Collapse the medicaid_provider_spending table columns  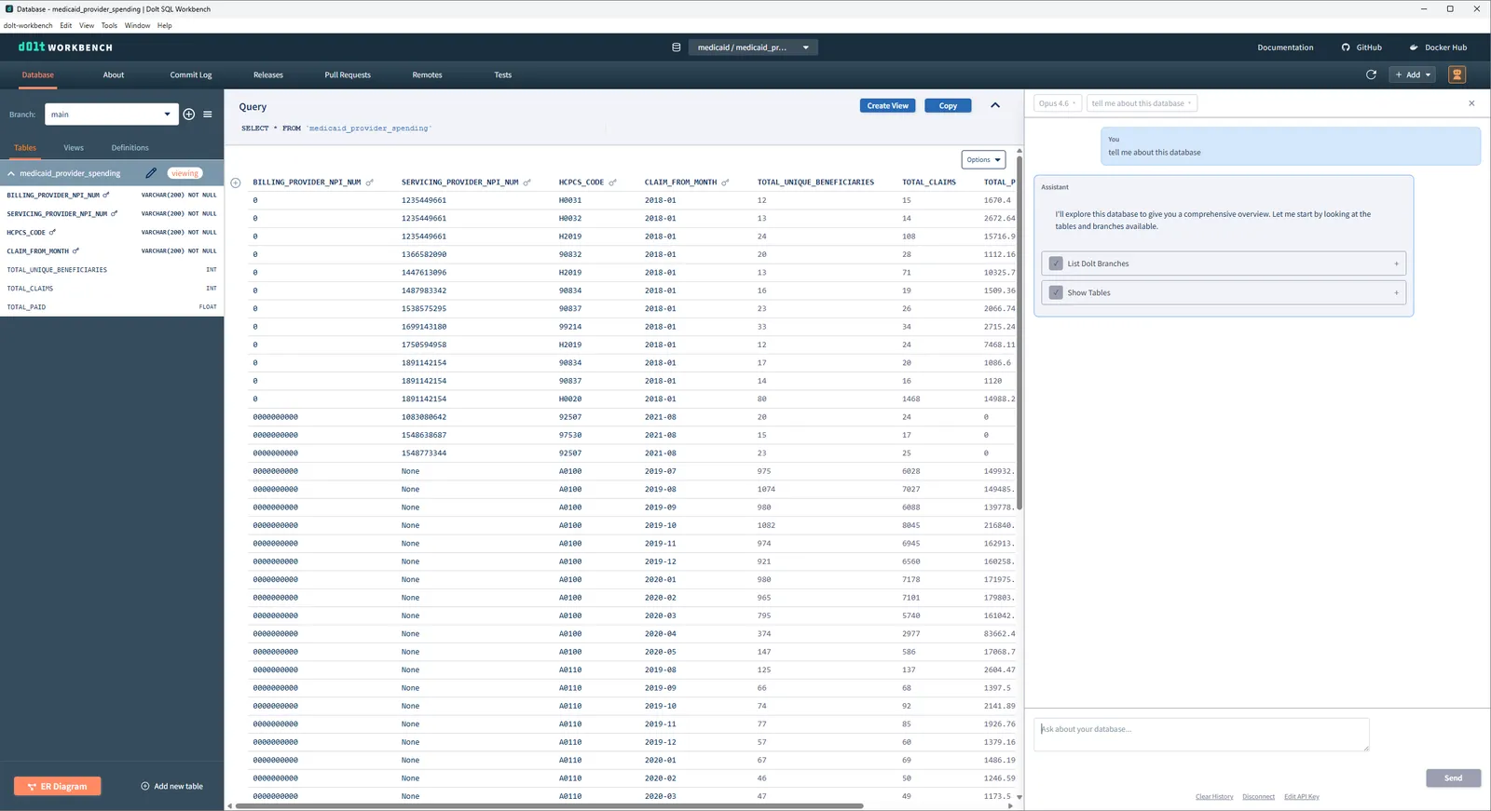pyautogui.click(x=11, y=173)
